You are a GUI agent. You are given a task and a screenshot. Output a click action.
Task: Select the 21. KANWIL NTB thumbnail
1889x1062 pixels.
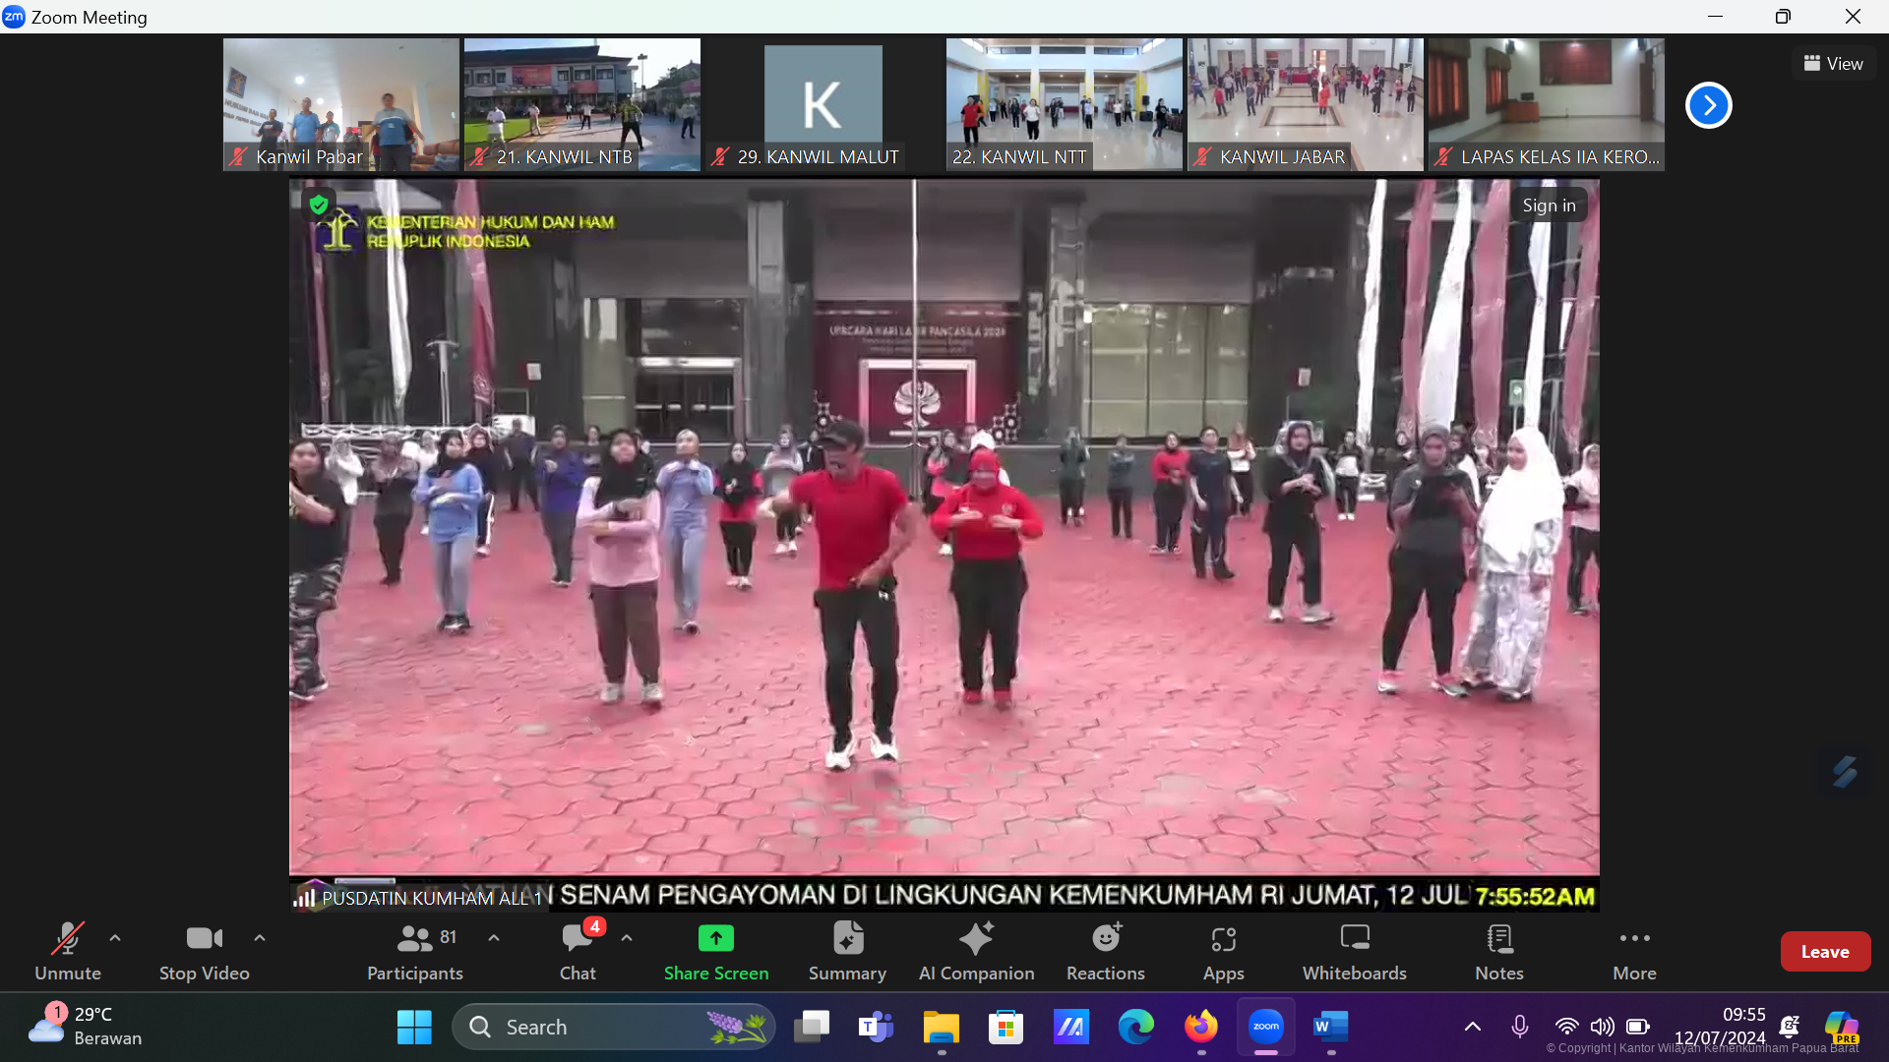click(x=581, y=104)
